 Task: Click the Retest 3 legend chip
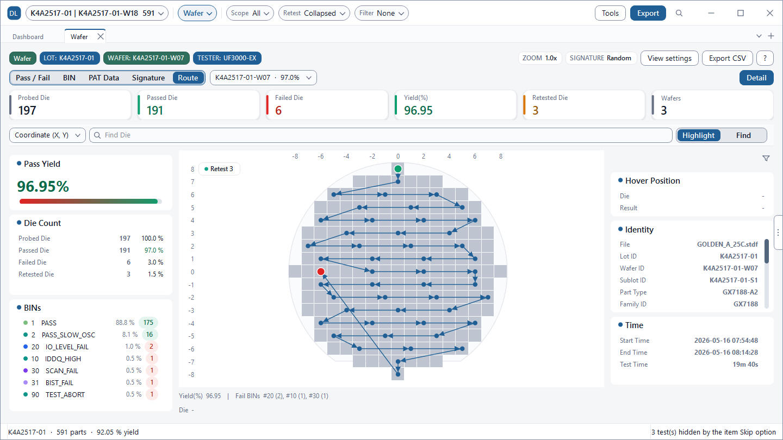219,169
